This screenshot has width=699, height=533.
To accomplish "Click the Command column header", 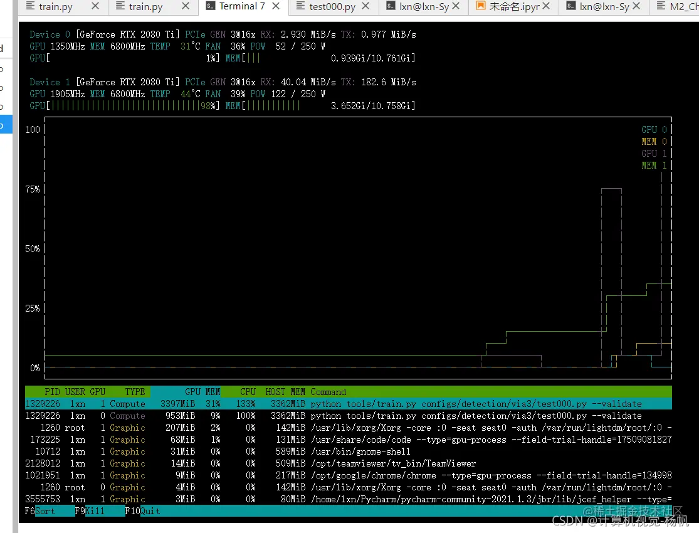I will click(328, 392).
